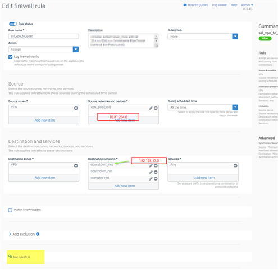Image resolution: width=278 pixels, height=270 pixels.
Task: Open the admin user menu
Action: [x=247, y=5]
